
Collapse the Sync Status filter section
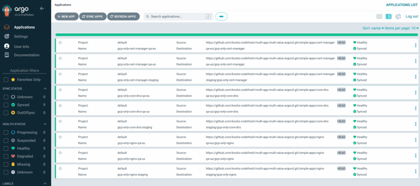coord(45,89)
